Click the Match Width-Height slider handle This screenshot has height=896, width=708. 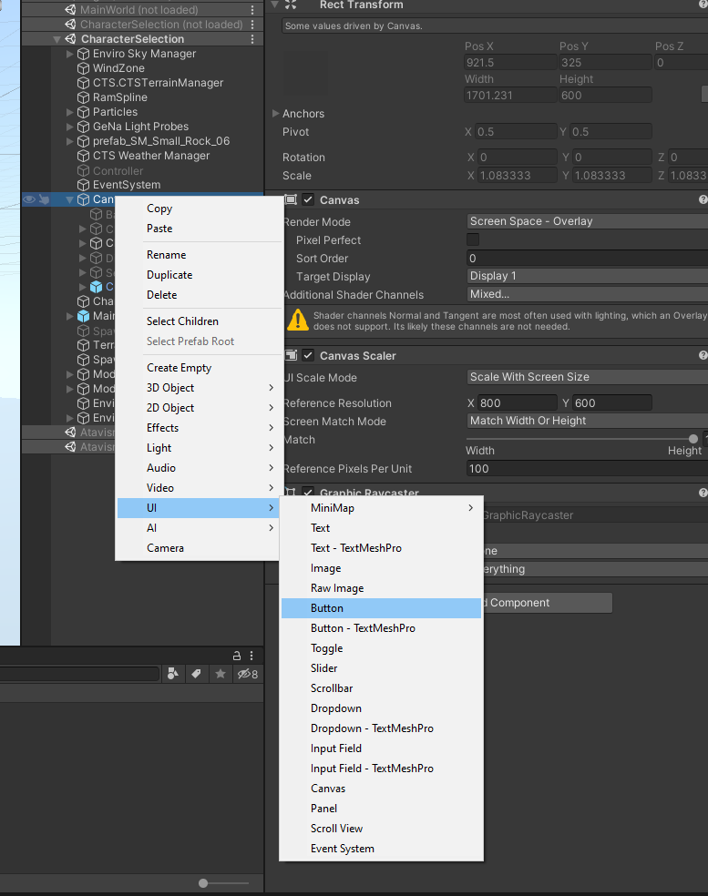pos(693,439)
